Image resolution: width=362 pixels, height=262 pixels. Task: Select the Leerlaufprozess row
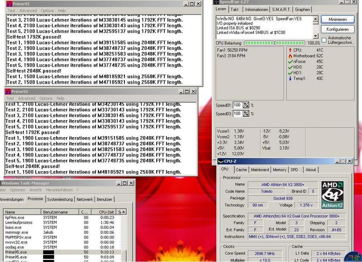(62, 223)
